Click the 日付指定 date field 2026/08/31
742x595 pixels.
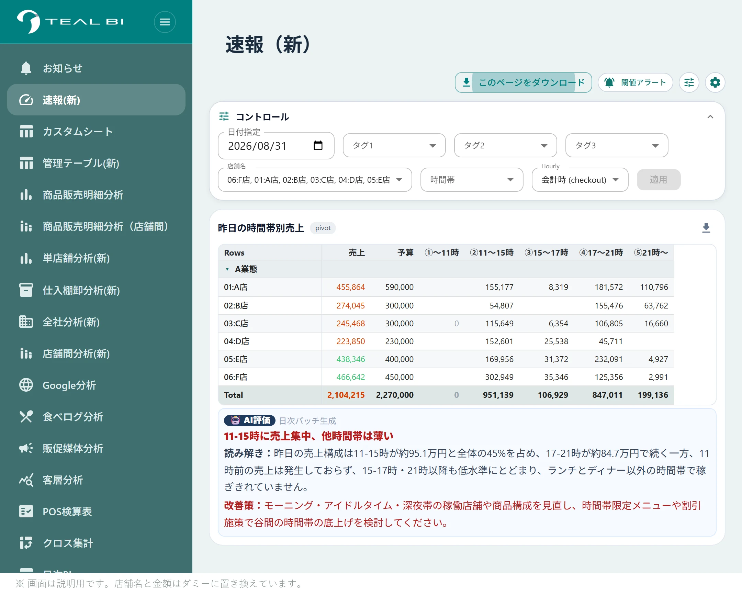click(276, 146)
